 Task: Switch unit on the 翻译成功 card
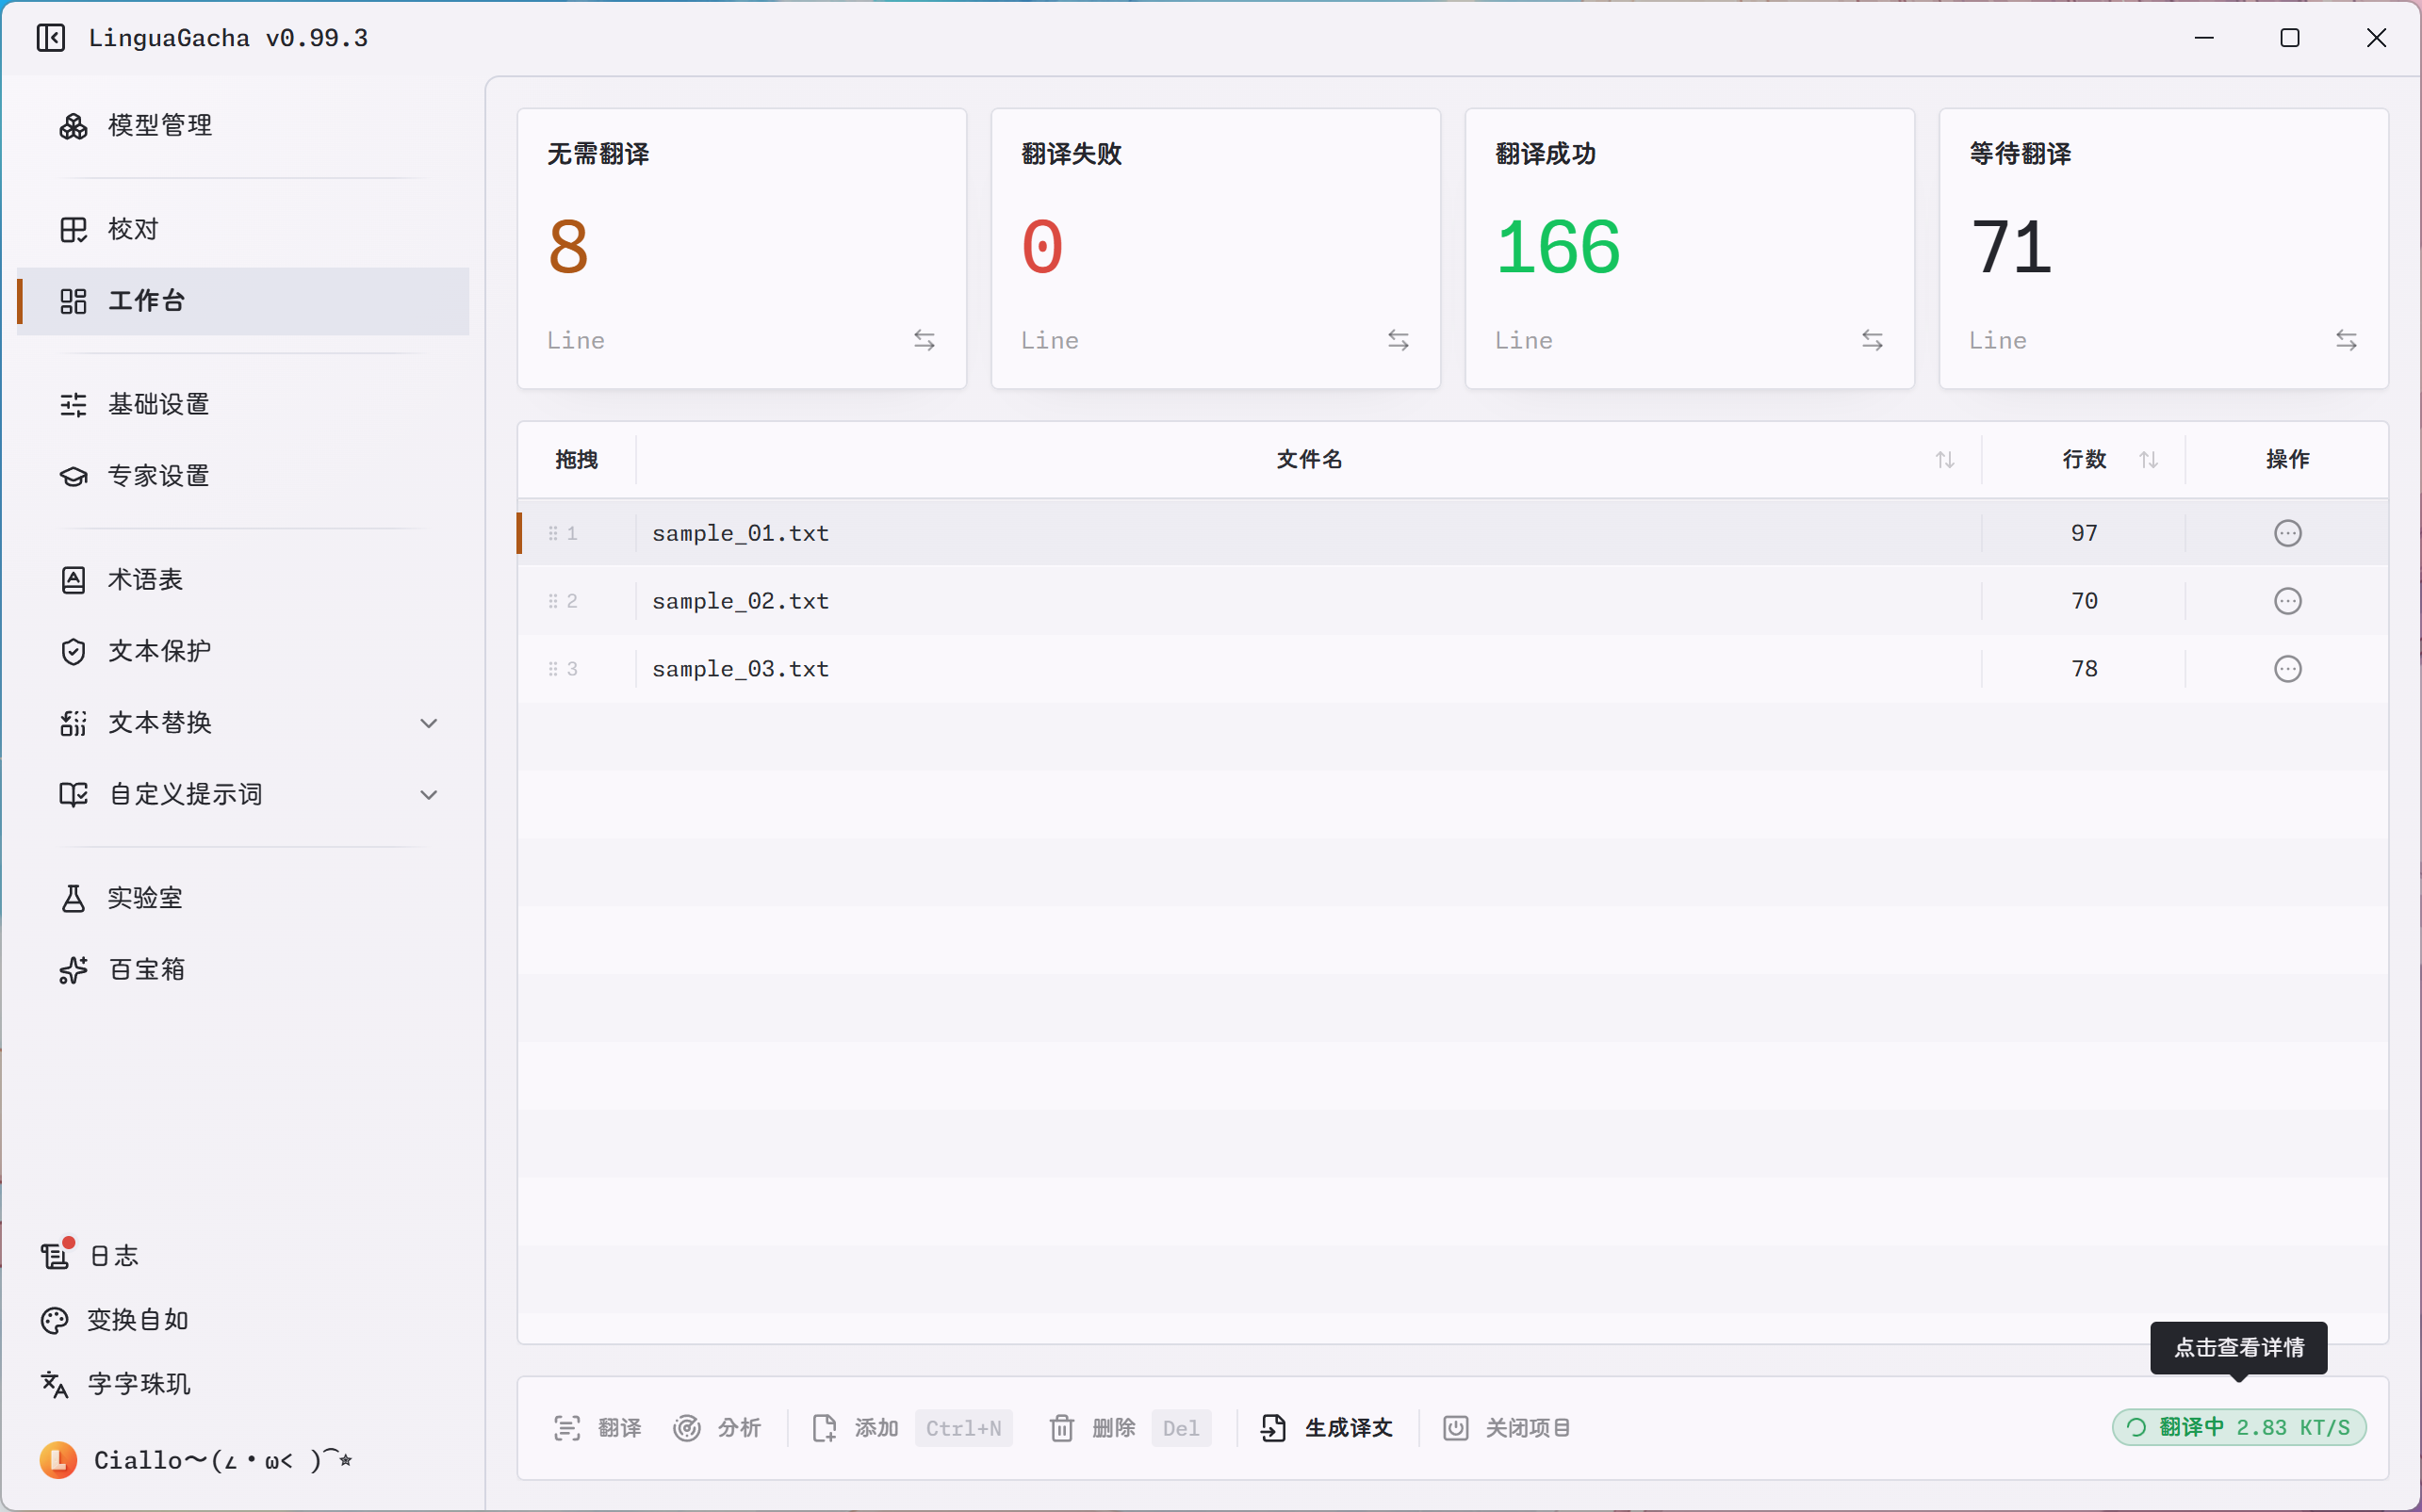pyautogui.click(x=1873, y=340)
